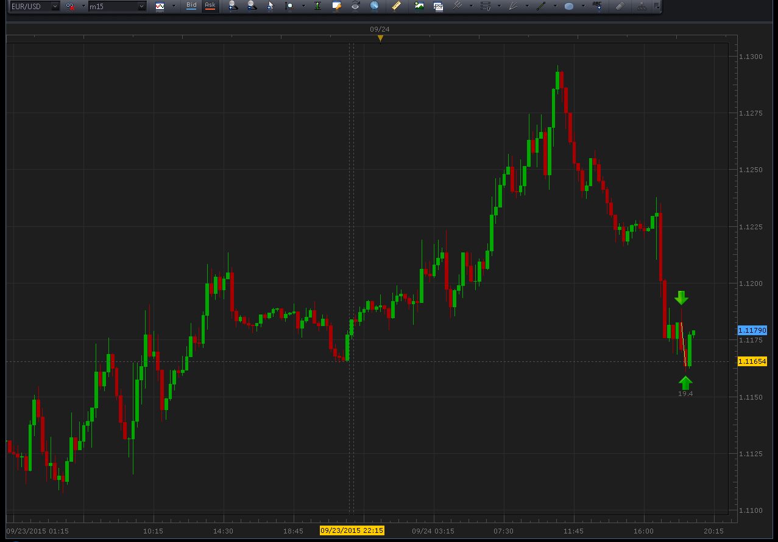Open the toolbar overflow options button
778x542 pixels.
(656, 6)
